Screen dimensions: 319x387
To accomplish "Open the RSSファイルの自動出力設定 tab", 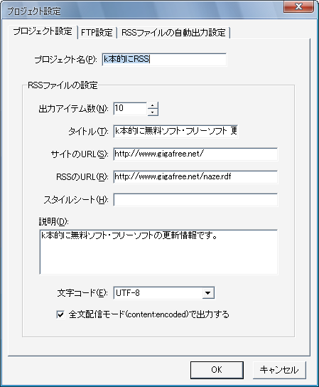I will tap(173, 33).
